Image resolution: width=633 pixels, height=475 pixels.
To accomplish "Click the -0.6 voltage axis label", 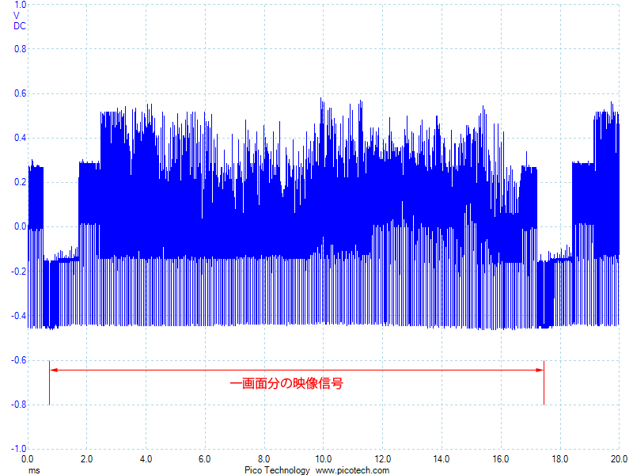I will (18, 360).
